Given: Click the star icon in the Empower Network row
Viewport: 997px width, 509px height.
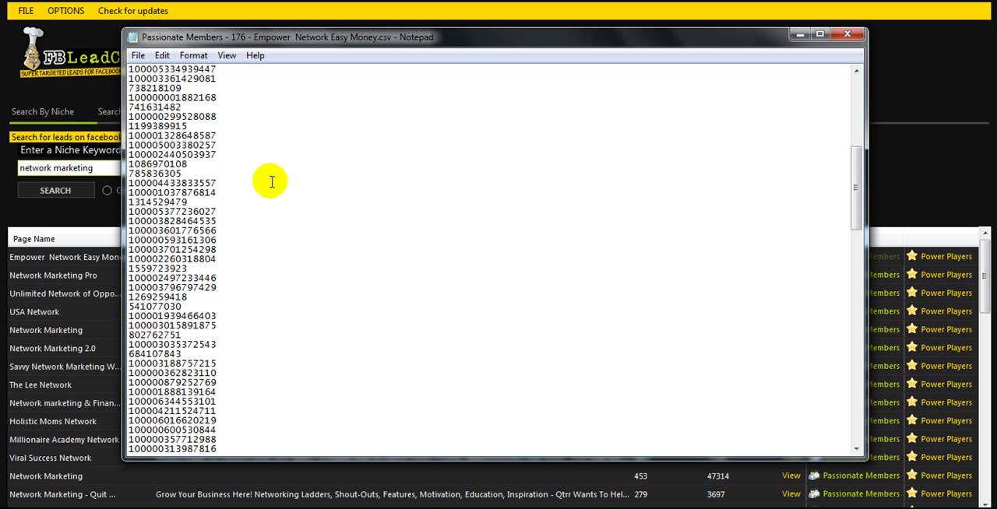Looking at the screenshot, I should (911, 256).
